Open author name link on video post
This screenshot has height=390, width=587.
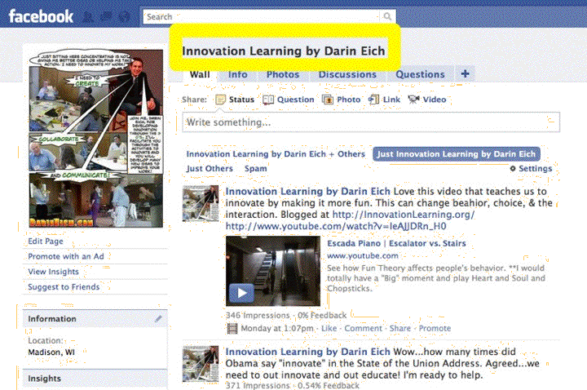307,192
